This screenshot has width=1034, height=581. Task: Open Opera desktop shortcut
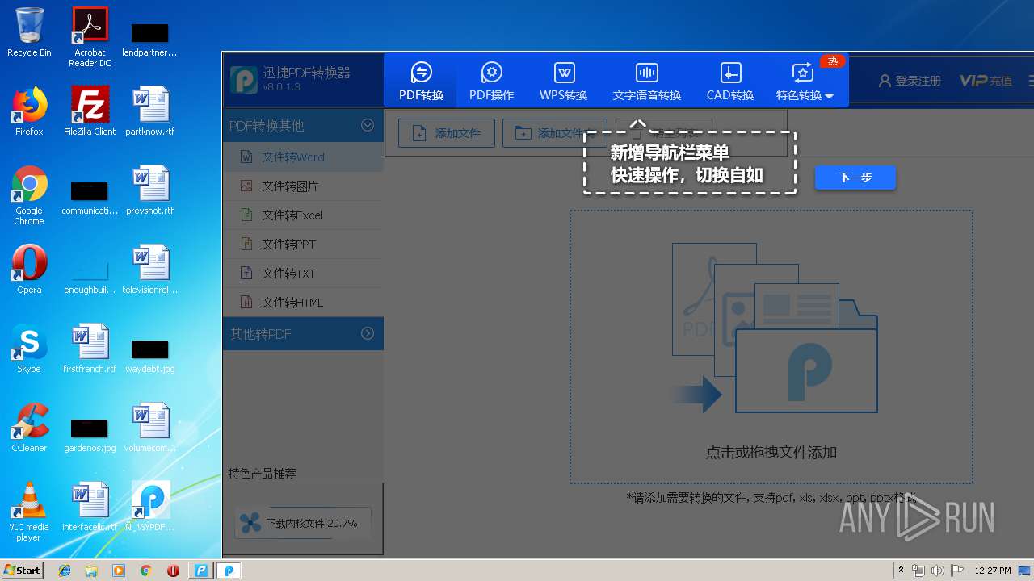coord(29,270)
